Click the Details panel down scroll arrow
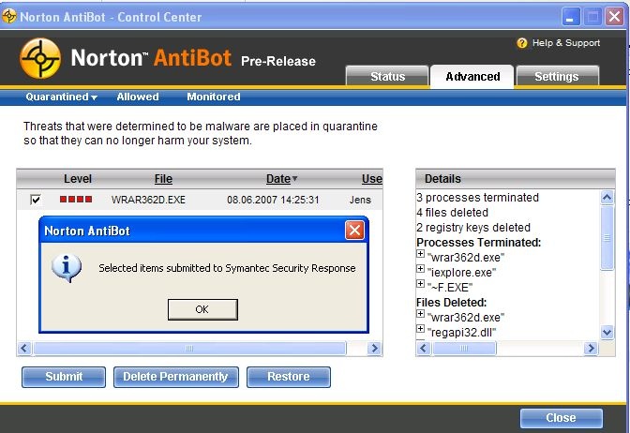This screenshot has width=630, height=433. [607, 332]
